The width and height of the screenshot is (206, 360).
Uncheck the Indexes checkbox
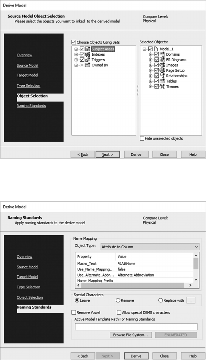pos(82,54)
